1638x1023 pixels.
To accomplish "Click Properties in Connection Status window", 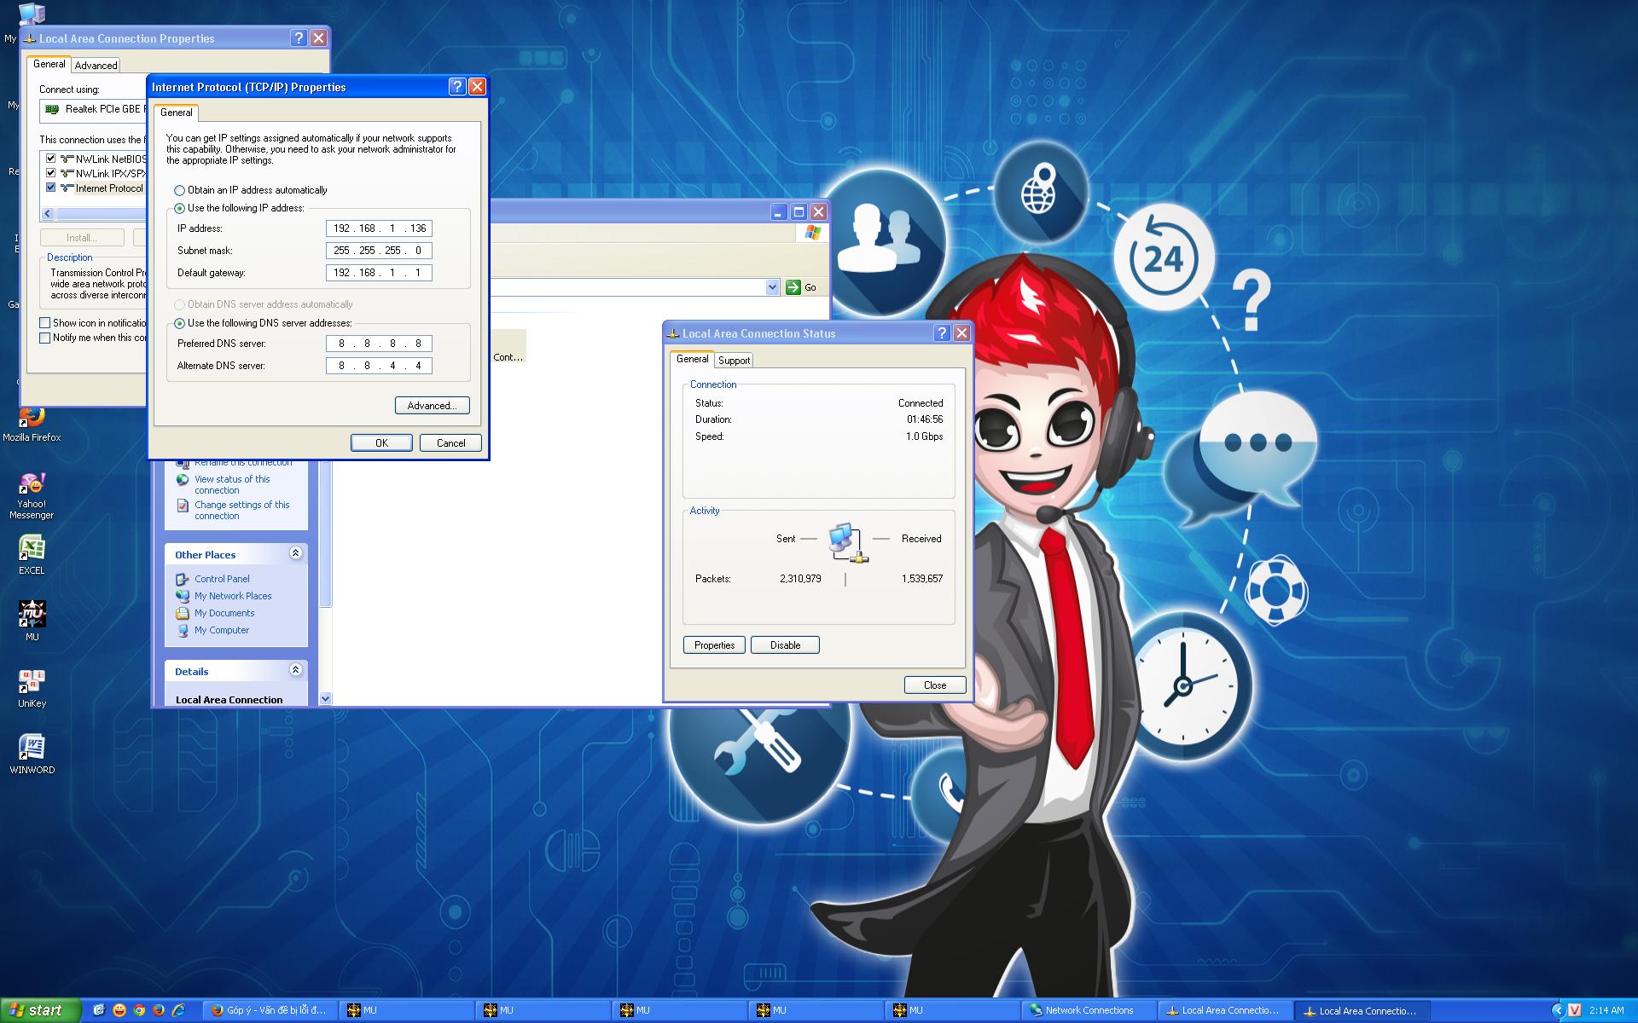I will 714,644.
